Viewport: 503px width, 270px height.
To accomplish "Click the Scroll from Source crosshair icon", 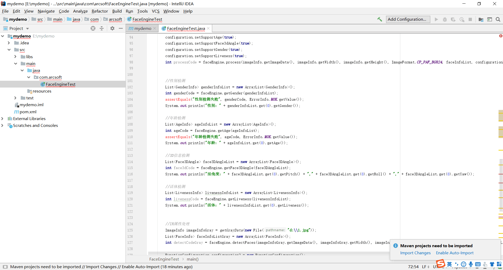I will pos(93,28).
